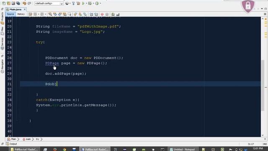Click the Profile Project icon
268x151 pixels.
[97, 3]
